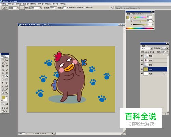This screenshot has height=137, width=171.
Task: Select the 图层 1 layer row
Action: click(154, 56)
